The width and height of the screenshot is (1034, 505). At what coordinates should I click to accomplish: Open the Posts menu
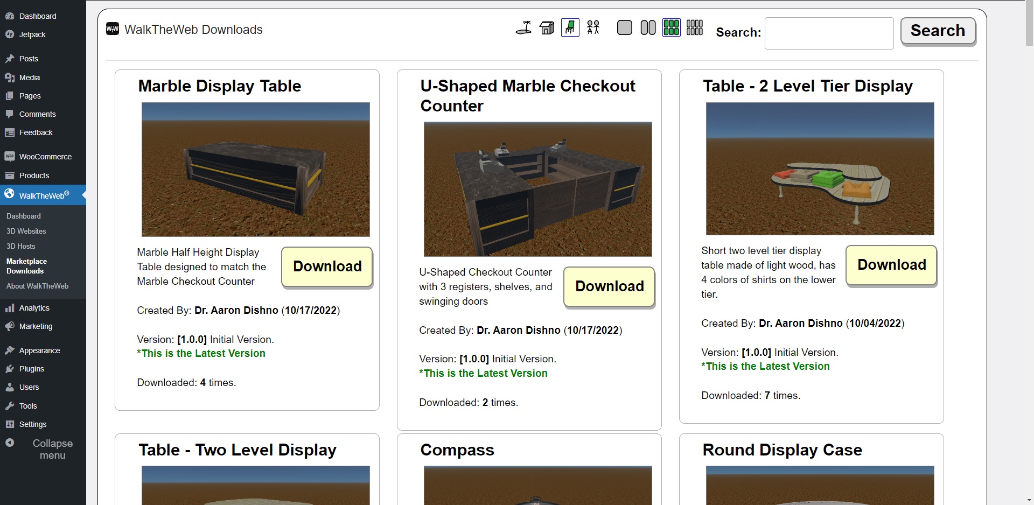point(43,59)
